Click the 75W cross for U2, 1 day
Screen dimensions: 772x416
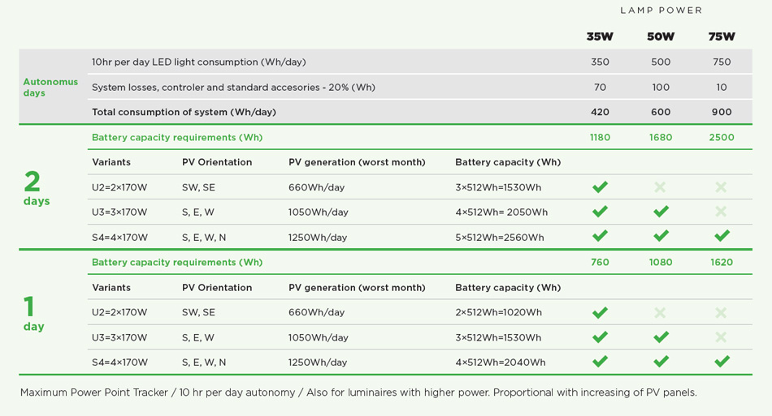coord(722,312)
